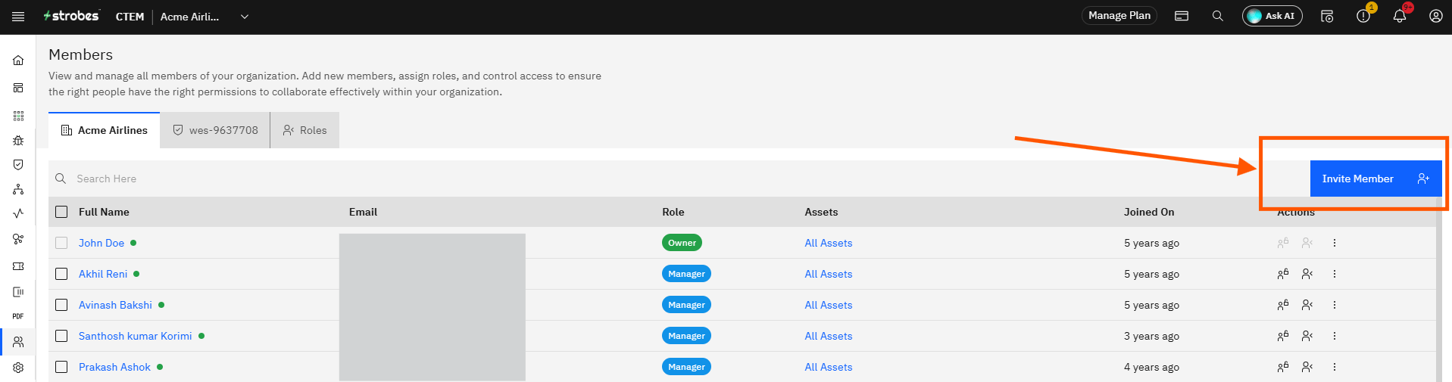Tick the checkbox for Avinash Bakshi
Viewport: 1452px width, 382px height.
(61, 305)
